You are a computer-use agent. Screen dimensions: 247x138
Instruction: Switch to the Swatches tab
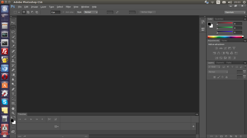coord(219,19)
